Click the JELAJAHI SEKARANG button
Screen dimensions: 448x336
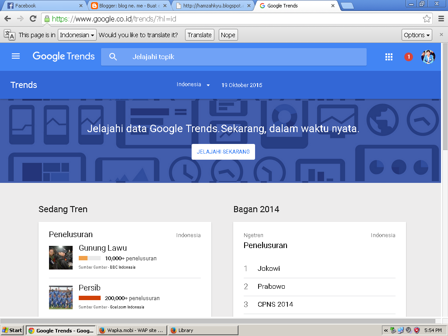(x=223, y=152)
